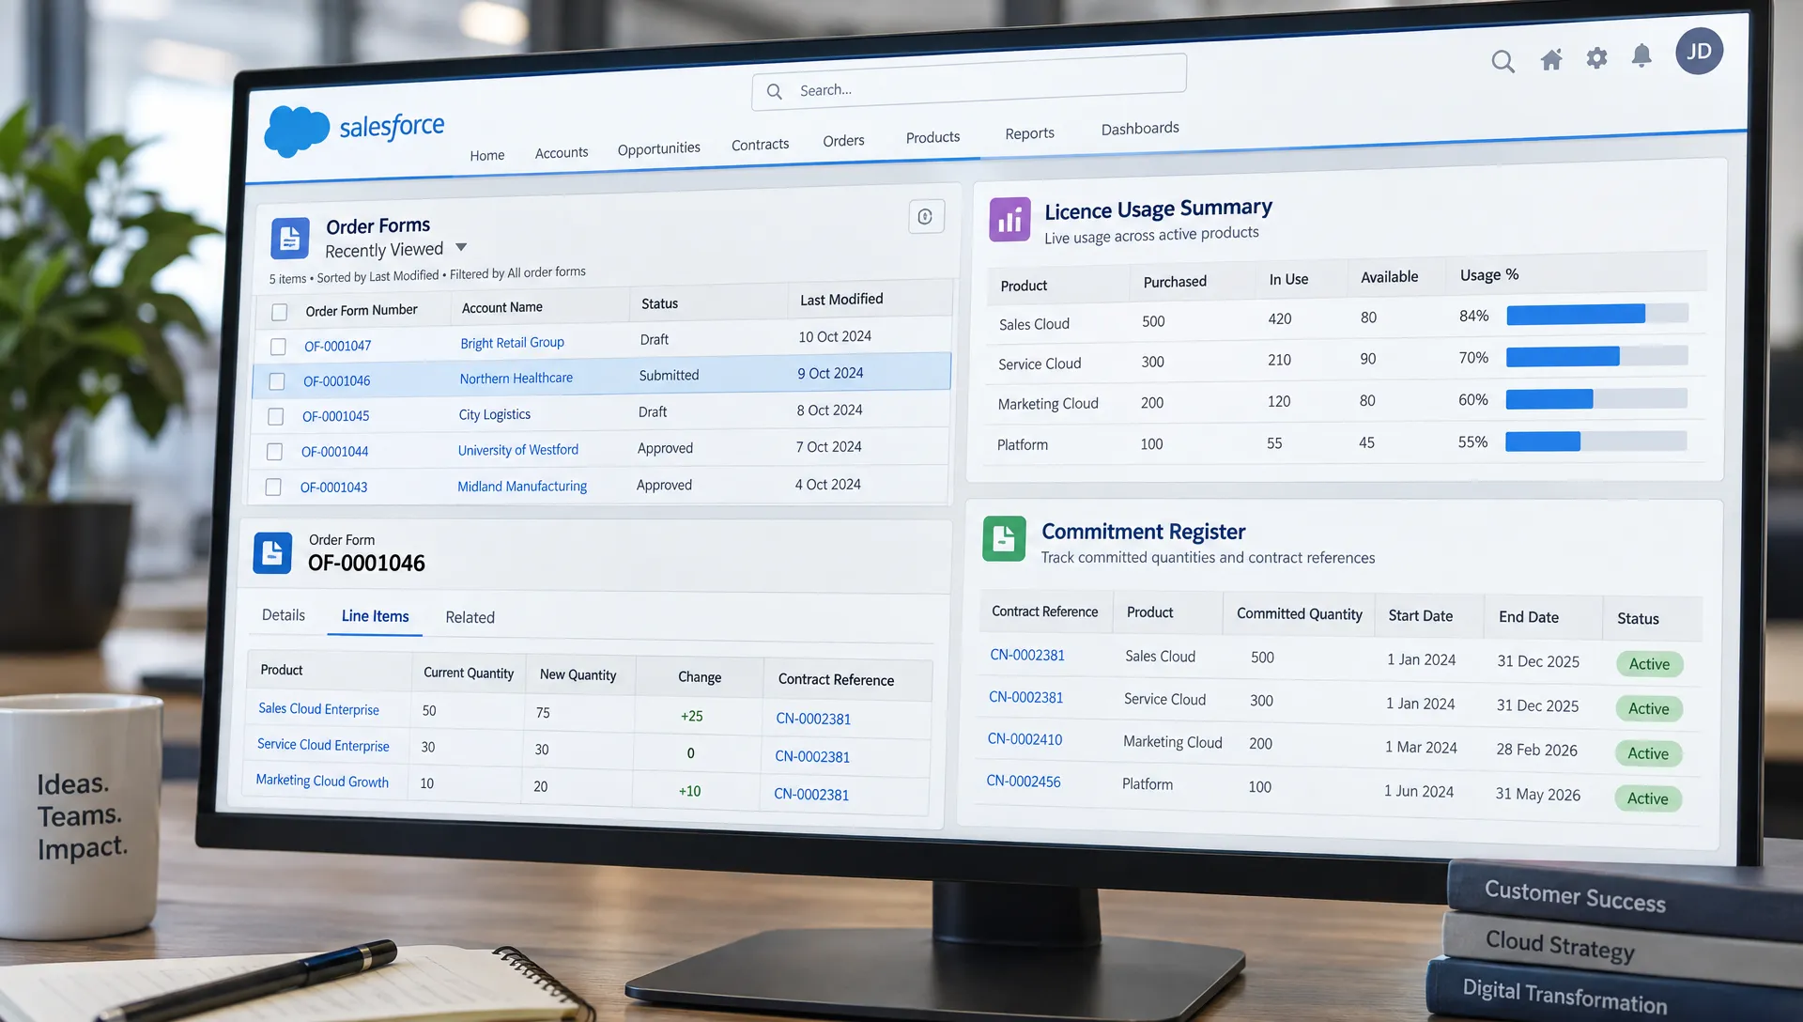
Task: Open the Details tab
Action: pyautogui.click(x=284, y=614)
